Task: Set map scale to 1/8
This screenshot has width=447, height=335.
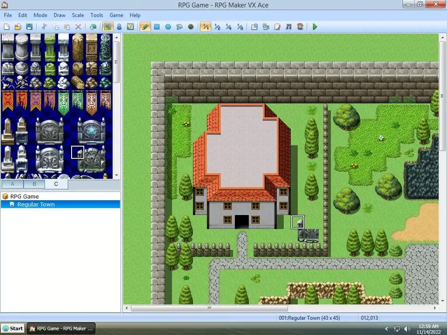Action: click(x=240, y=27)
